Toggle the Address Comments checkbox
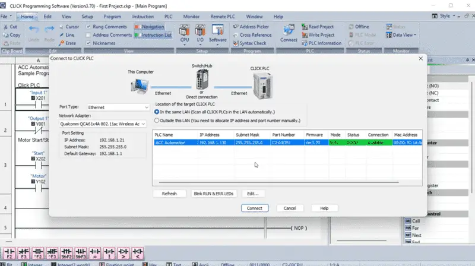Screen dimensions: 475x266 tap(88, 35)
